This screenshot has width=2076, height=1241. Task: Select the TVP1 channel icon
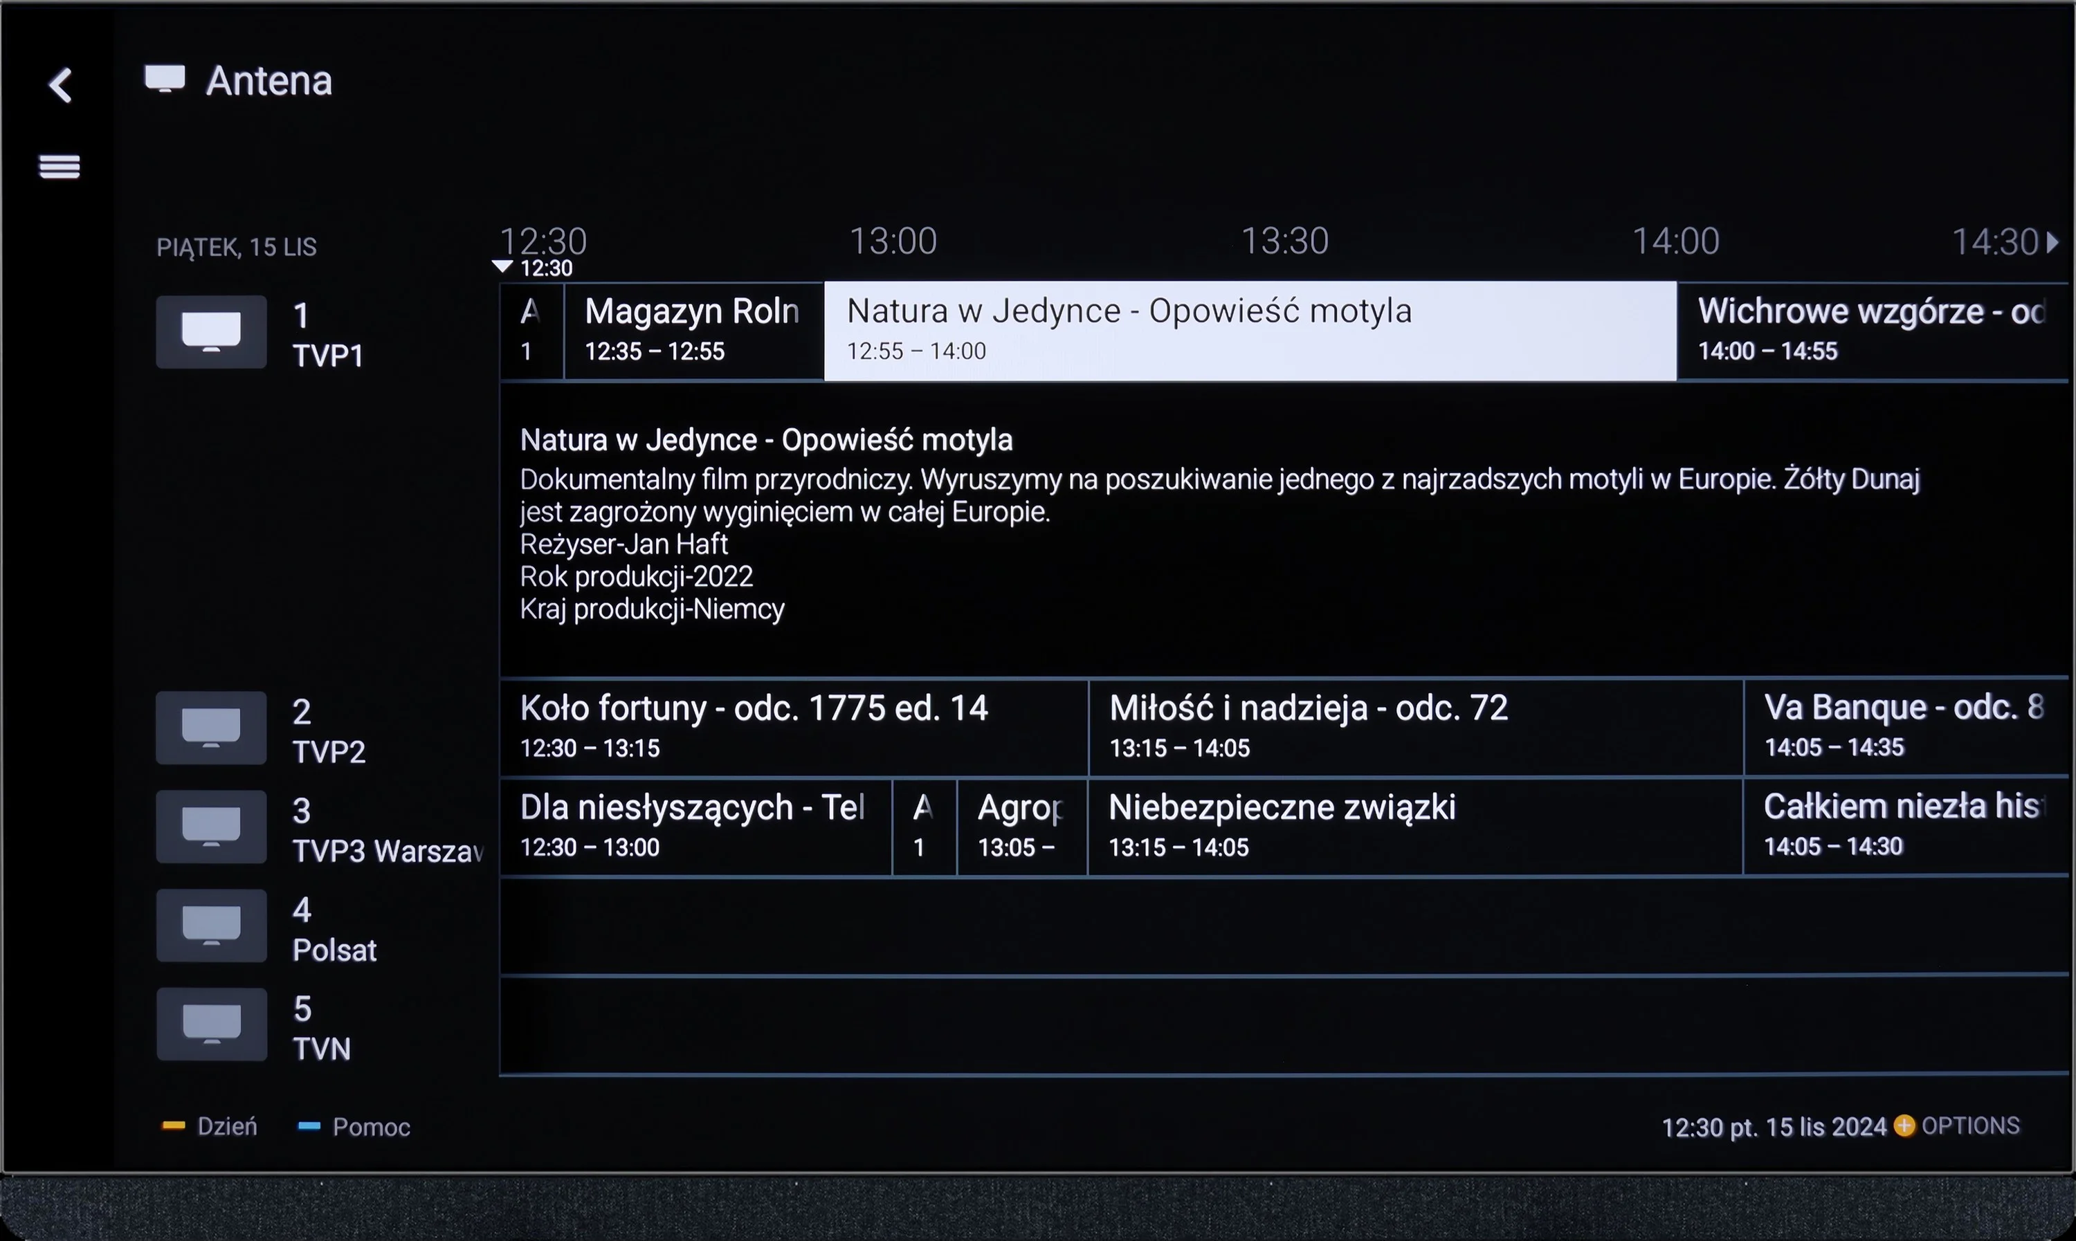click(211, 332)
